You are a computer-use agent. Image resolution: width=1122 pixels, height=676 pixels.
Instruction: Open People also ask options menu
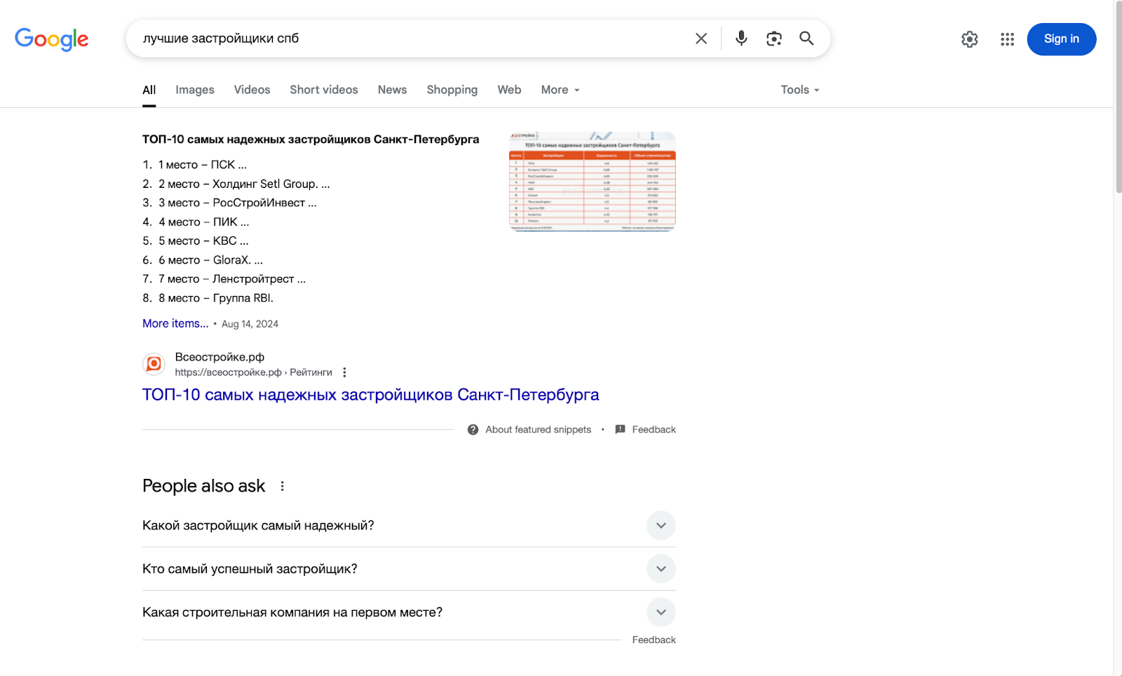[x=283, y=486]
